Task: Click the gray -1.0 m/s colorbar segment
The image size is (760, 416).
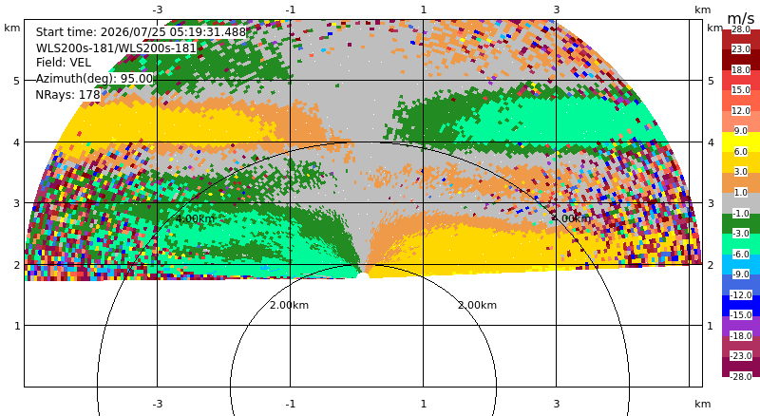Action: coord(741,203)
